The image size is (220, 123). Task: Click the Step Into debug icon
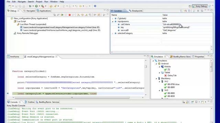coord(79,15)
